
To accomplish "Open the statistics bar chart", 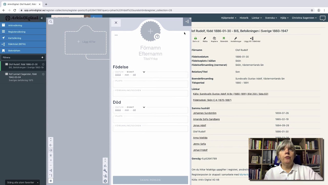I will click(x=105, y=165).
